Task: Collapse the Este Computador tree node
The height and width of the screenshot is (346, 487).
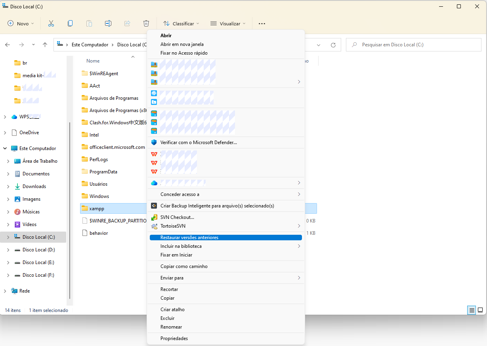Action: pos(5,148)
